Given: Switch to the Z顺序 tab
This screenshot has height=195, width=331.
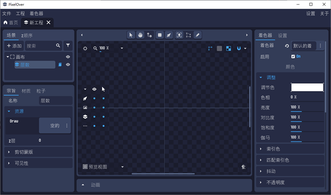Looking at the screenshot, I should pyautogui.click(x=27, y=36).
